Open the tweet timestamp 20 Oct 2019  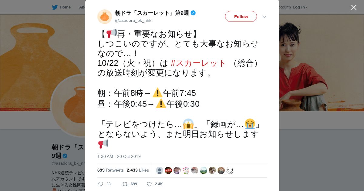119,156
